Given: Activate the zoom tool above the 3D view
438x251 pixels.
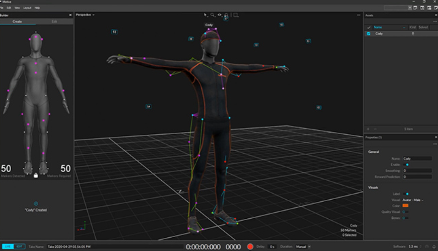Looking at the screenshot, I should click(212, 14).
